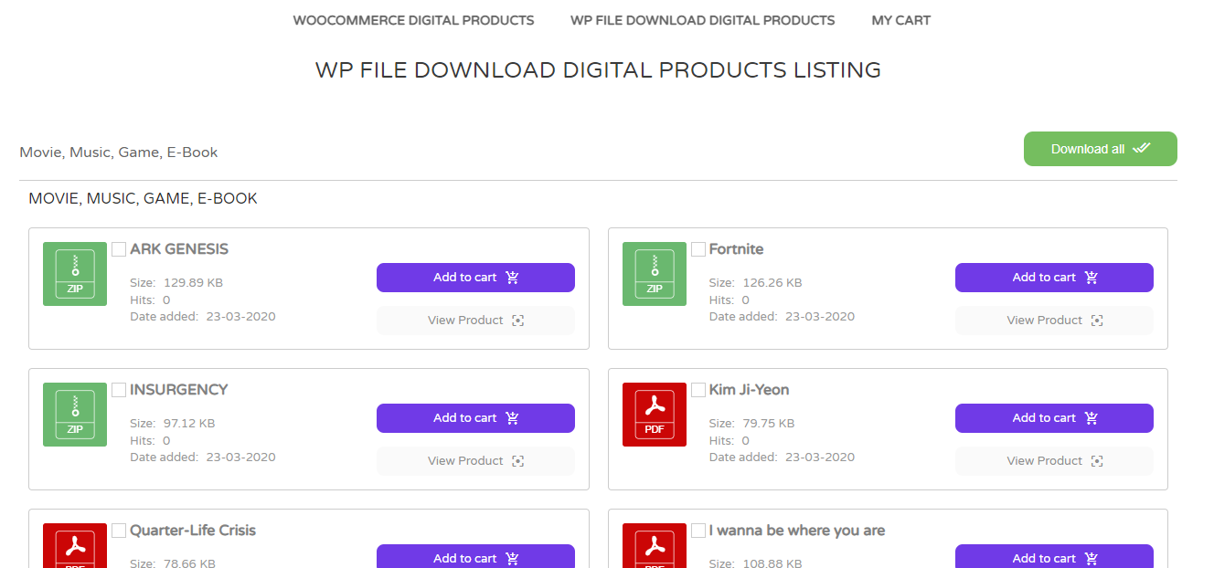Click the Movie, Music, Game, E-Book category breadcrumb
1214x568 pixels.
(119, 153)
